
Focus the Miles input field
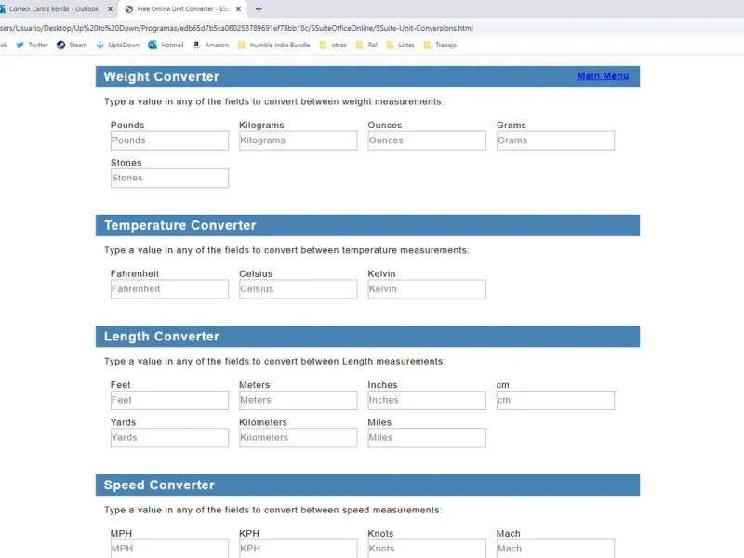click(x=427, y=437)
